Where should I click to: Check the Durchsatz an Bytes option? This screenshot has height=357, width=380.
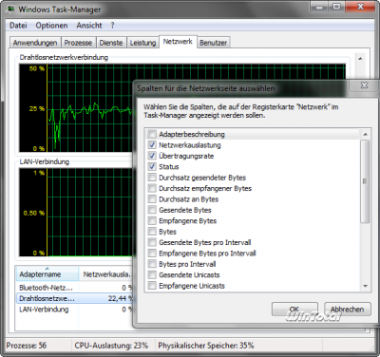pyautogui.click(x=152, y=199)
